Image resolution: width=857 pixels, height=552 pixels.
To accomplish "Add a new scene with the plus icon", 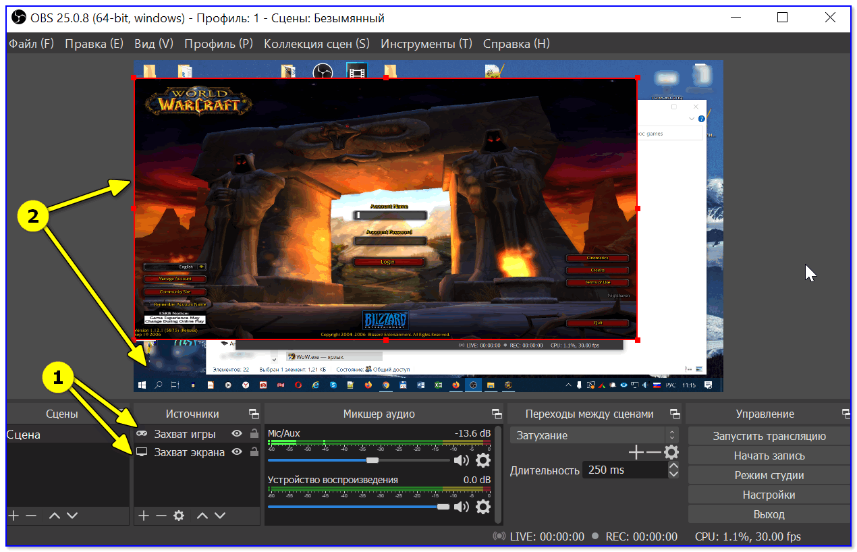I will [13, 516].
